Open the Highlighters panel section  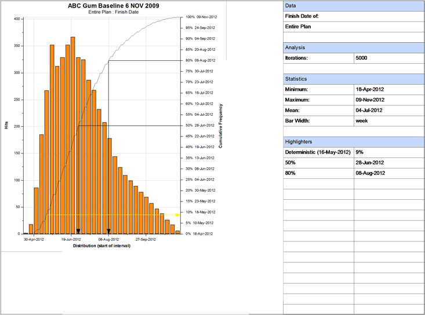pos(354,141)
